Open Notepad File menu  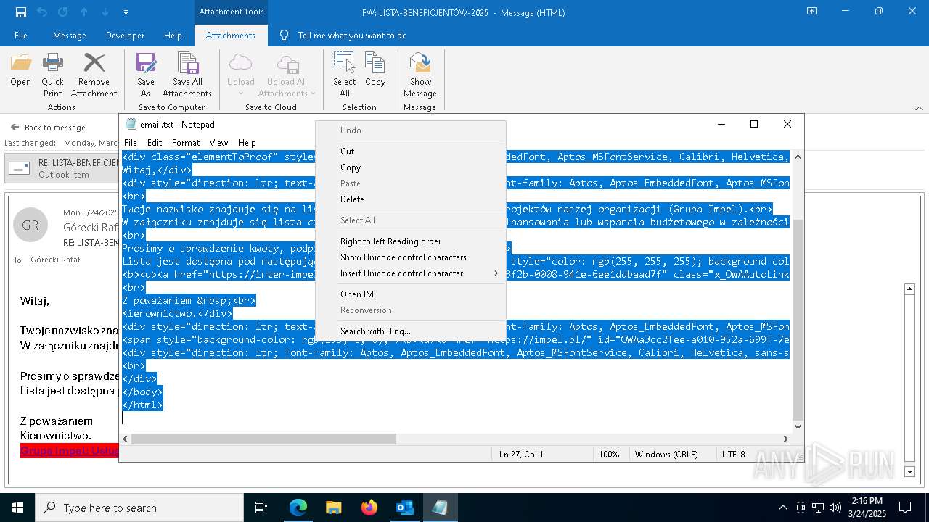click(131, 143)
